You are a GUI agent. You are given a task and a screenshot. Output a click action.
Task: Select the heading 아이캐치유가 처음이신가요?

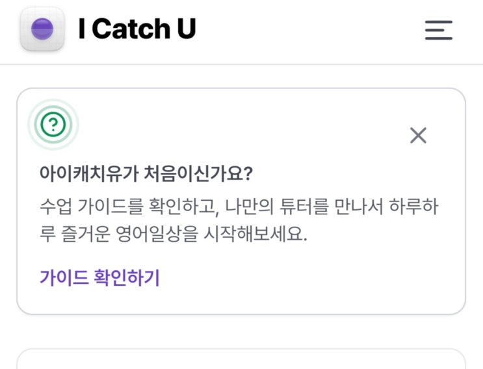click(x=146, y=175)
